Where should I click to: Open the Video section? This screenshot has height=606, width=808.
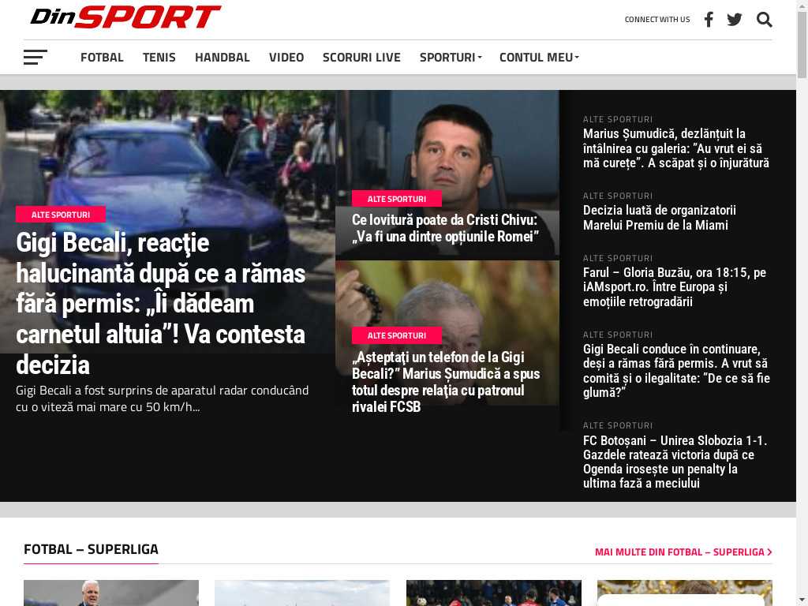click(x=286, y=57)
